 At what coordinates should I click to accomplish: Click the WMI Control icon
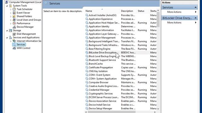14,48
